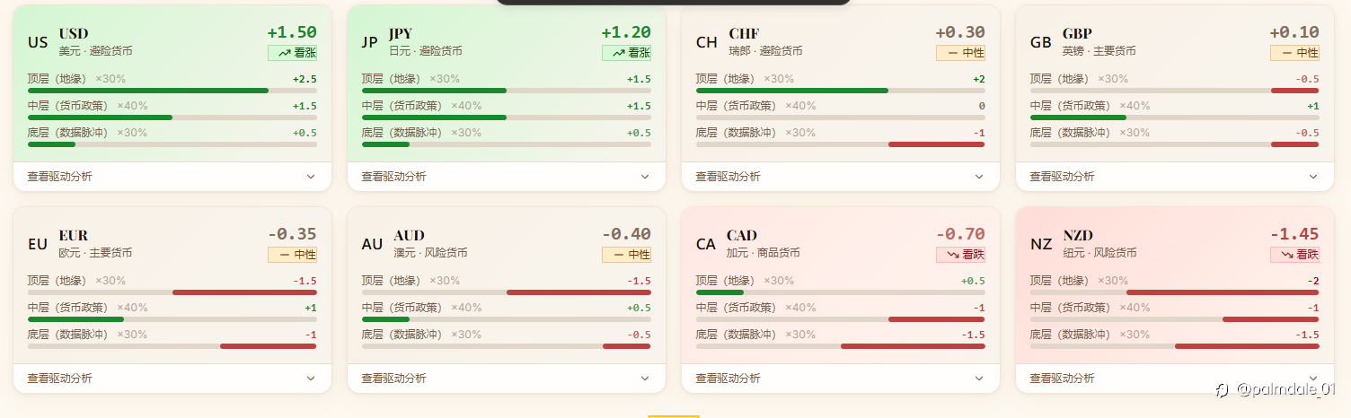This screenshot has height=418, width=1351.
Task: Expand the USD card's driver analysis chevron
Action: point(311,177)
